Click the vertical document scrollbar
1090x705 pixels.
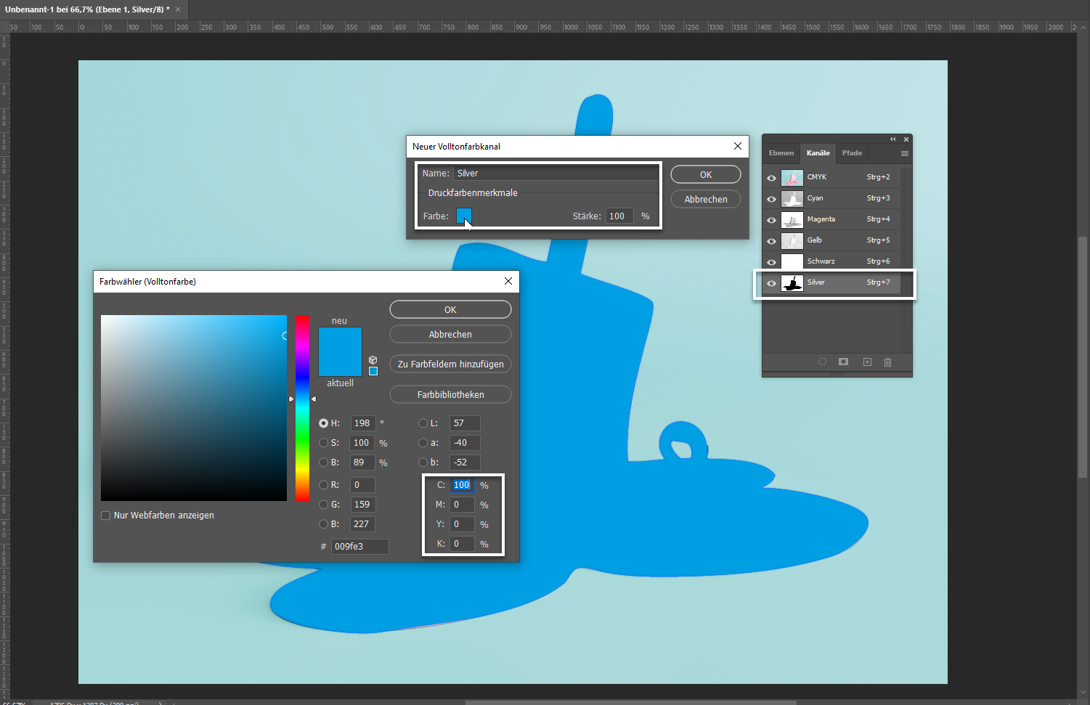tap(1083, 357)
